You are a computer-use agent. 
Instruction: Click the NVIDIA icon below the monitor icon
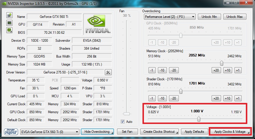tap(9, 30)
